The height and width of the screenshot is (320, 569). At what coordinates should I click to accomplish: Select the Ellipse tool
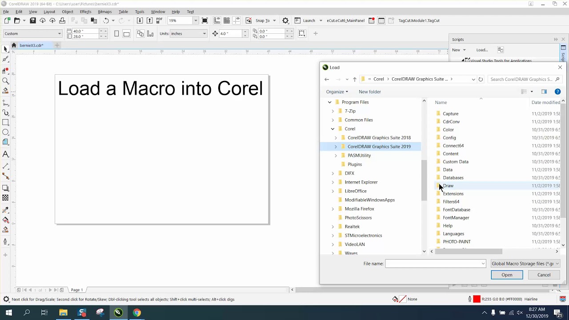tap(5, 132)
